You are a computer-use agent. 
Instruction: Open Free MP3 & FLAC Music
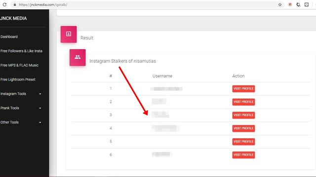pyautogui.click(x=19, y=65)
